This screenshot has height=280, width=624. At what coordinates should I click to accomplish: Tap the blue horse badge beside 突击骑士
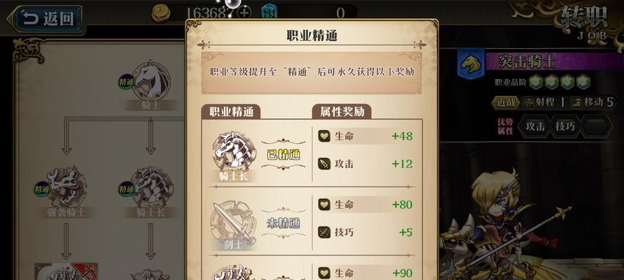click(x=471, y=64)
